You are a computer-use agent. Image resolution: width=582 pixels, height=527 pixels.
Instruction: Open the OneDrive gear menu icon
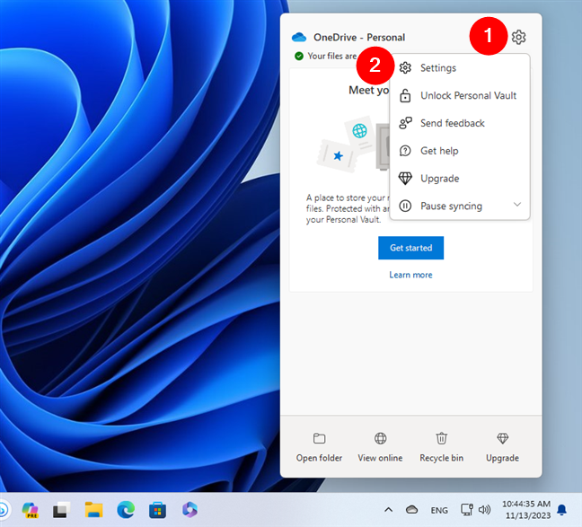(x=518, y=37)
